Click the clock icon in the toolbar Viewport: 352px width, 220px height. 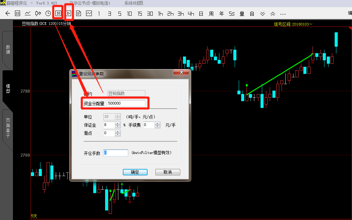pos(48,14)
